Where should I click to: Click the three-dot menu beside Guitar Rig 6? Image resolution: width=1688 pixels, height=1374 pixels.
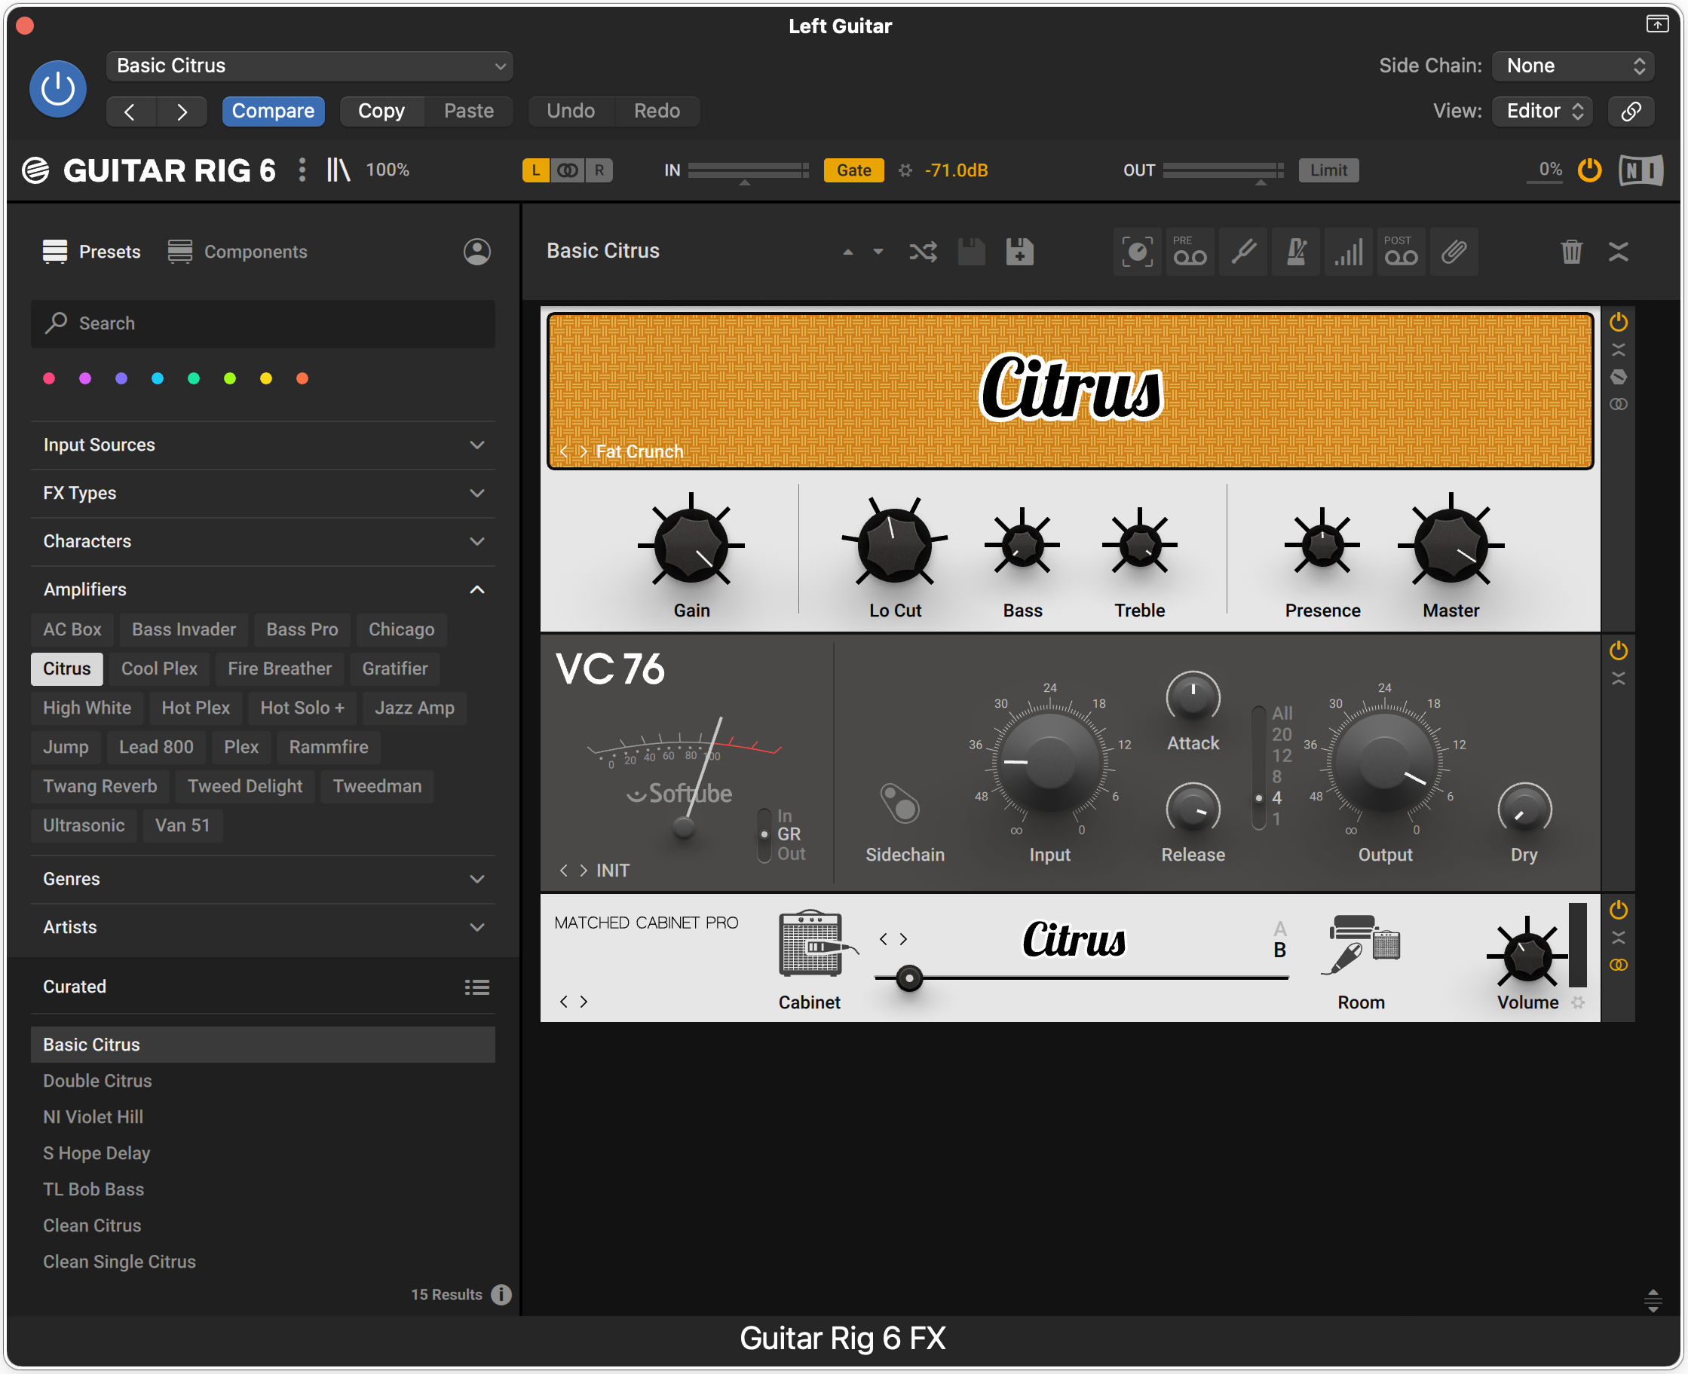click(302, 170)
